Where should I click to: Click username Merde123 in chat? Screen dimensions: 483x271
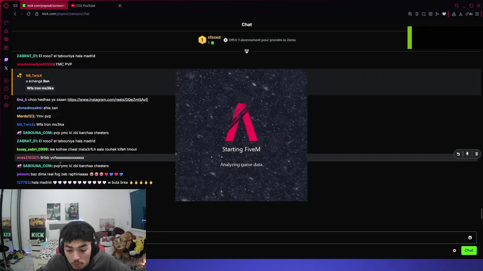[x=26, y=116]
